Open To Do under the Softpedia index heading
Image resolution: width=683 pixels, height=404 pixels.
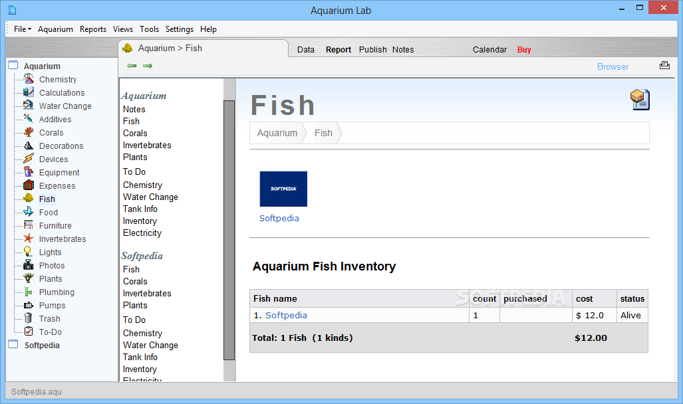tap(134, 320)
